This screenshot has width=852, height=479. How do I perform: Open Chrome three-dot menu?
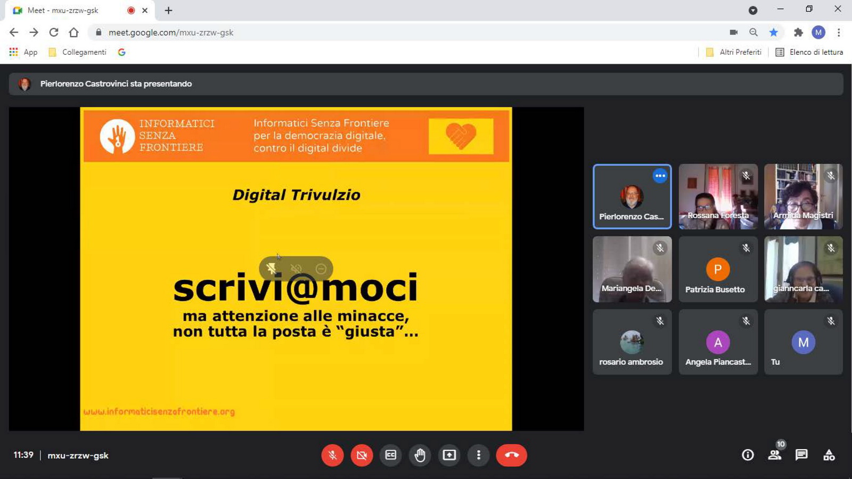(x=839, y=32)
